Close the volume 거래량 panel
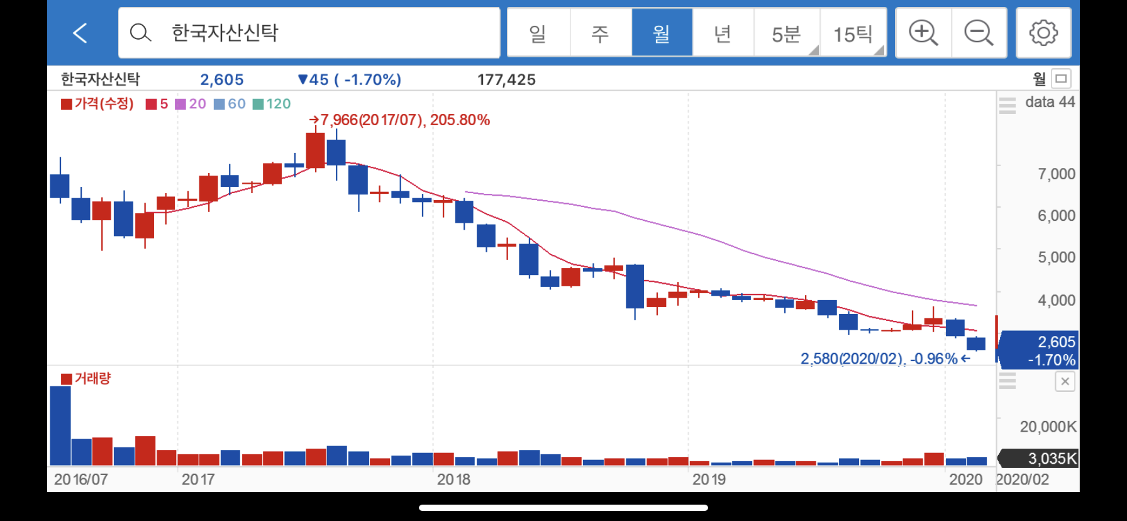Image resolution: width=1127 pixels, height=521 pixels. pyautogui.click(x=1065, y=381)
